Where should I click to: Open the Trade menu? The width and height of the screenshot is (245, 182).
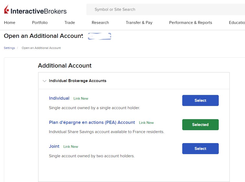(70, 23)
